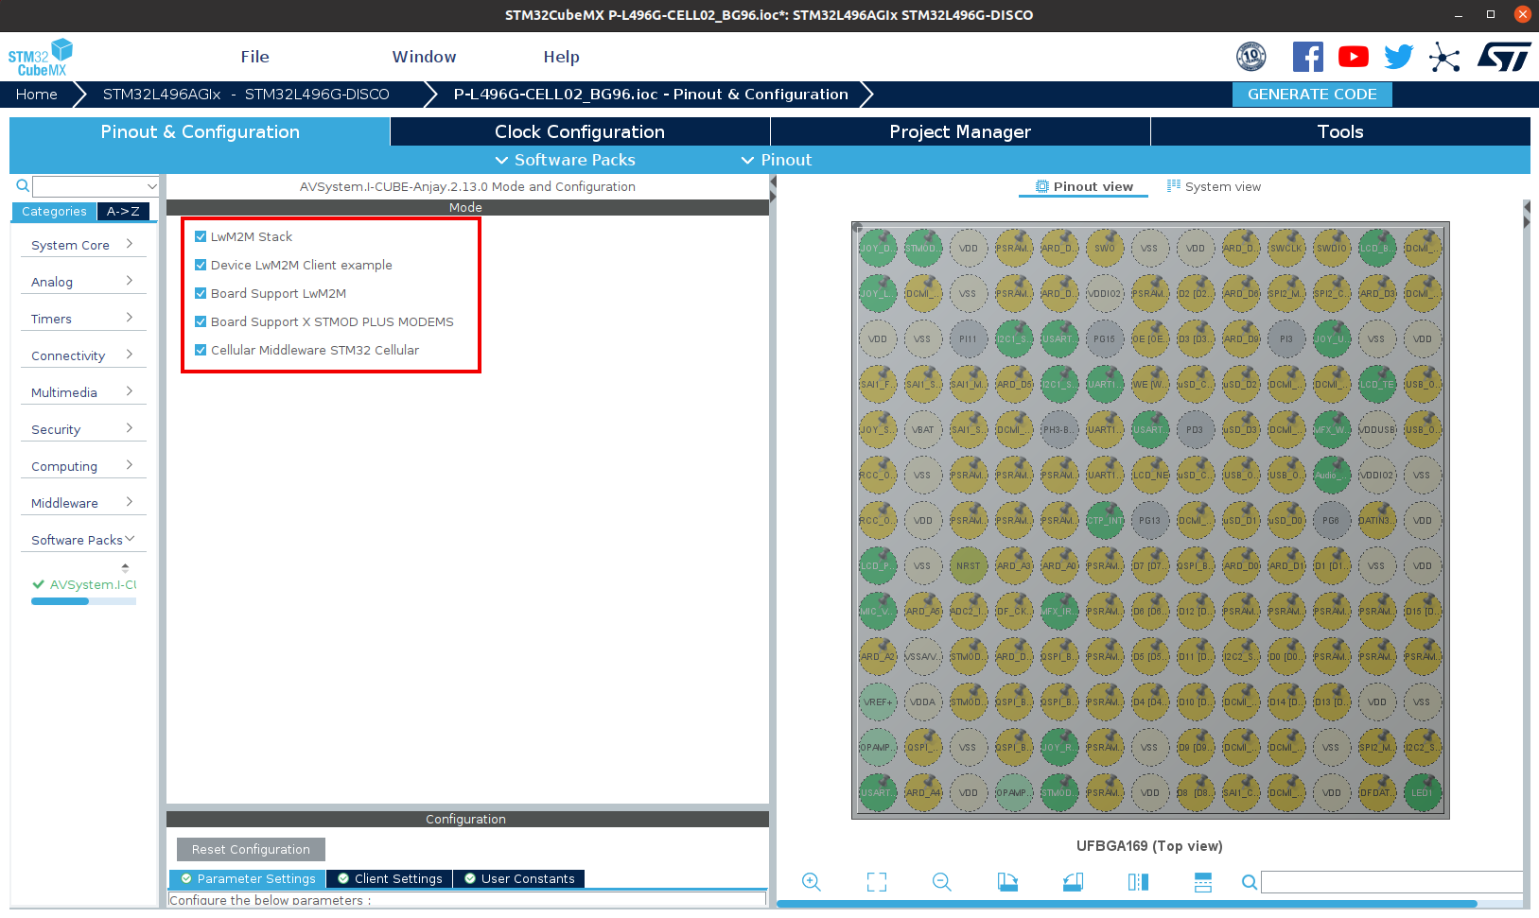1539x918 pixels.
Task: Disable Board Support LwM2M checkbox
Action: 201,293
